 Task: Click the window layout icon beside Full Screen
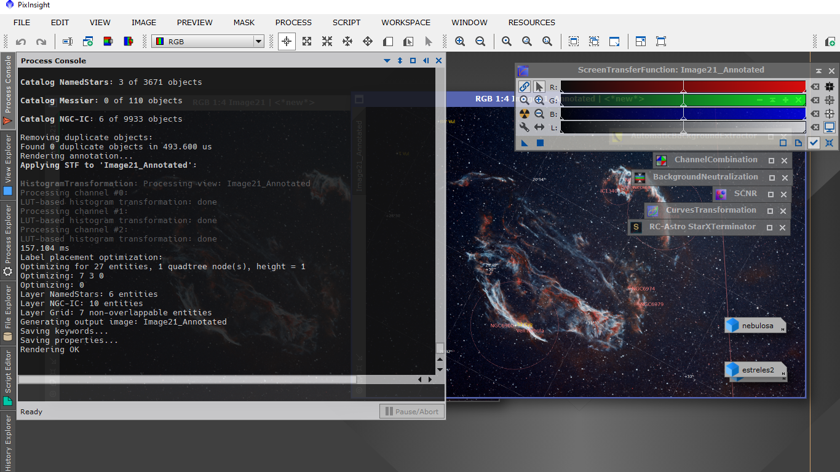(641, 42)
